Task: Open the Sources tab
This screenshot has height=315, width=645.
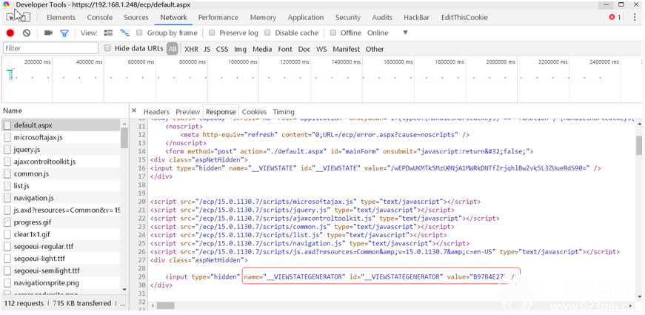Action: coord(136,17)
